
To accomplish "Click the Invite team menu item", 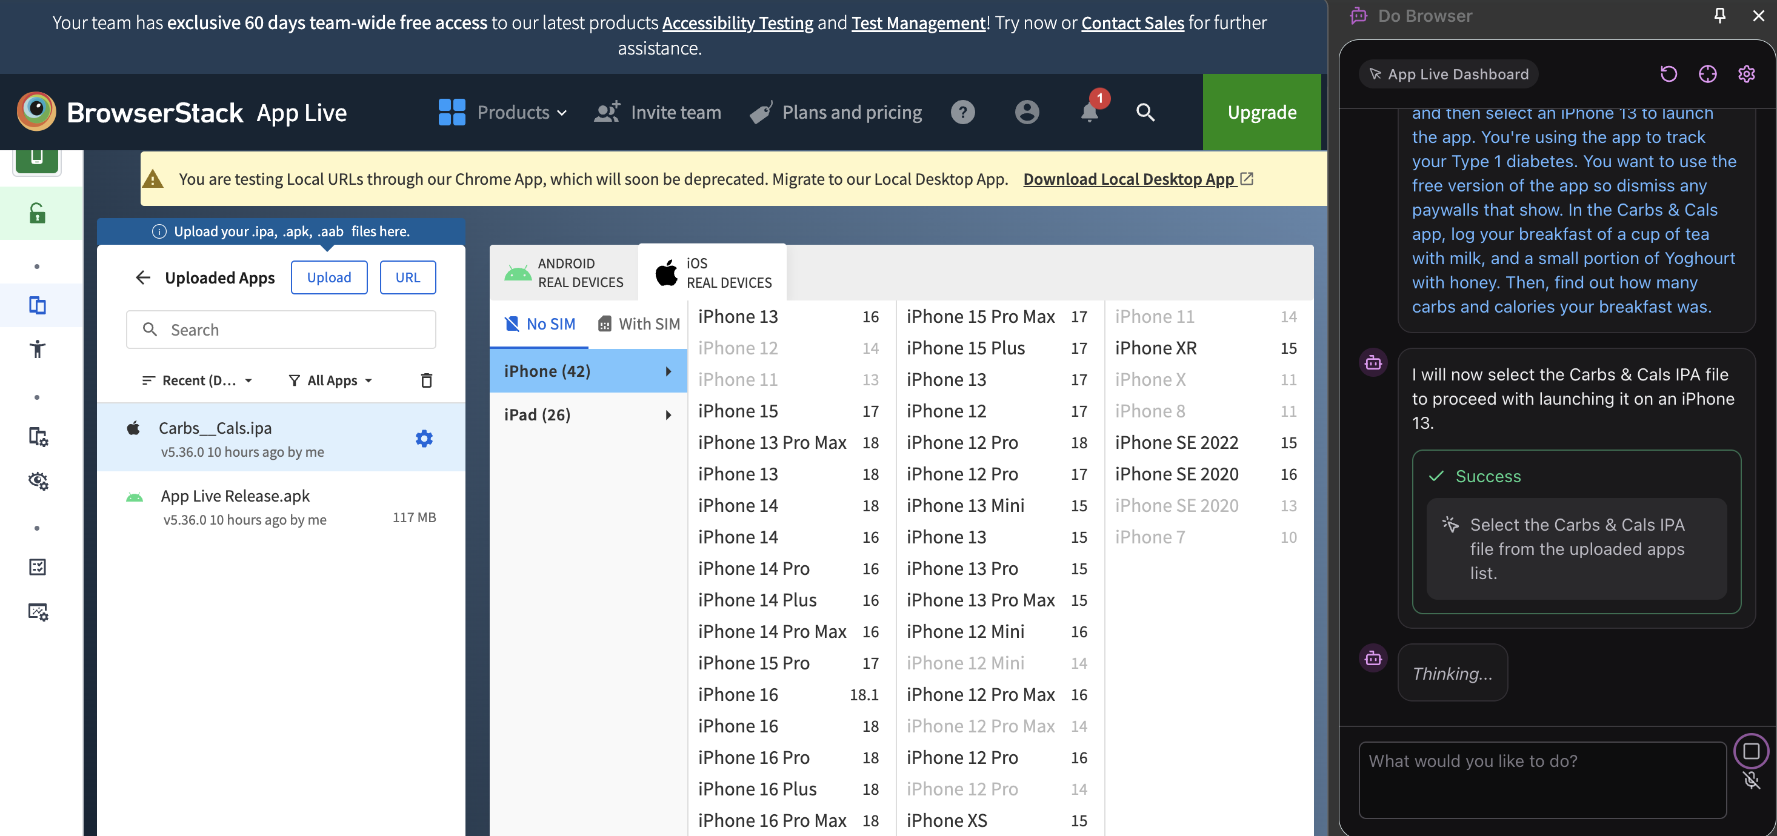I will [658, 113].
